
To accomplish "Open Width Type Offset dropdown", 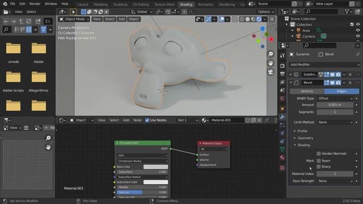I will [x=335, y=98].
